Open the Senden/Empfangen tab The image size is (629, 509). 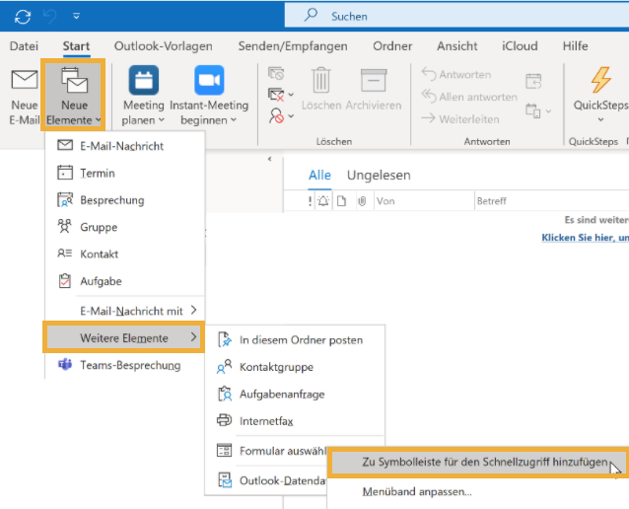[293, 46]
